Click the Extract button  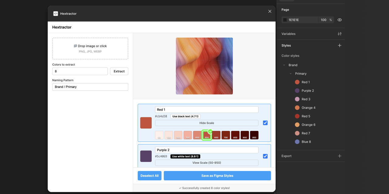pyautogui.click(x=119, y=71)
